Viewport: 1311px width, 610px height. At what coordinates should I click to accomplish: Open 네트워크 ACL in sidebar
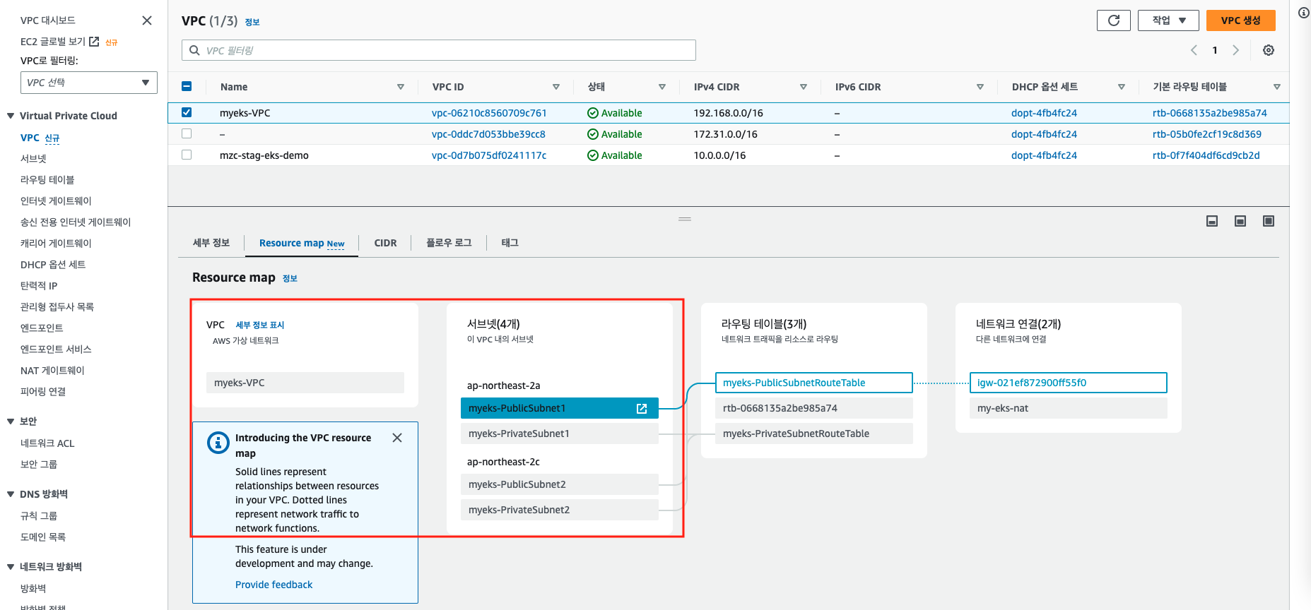point(47,443)
